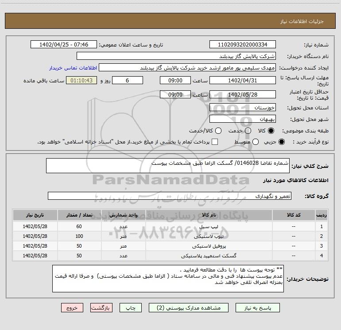Click the چاپ print button
The image size is (341, 330).
pyautogui.click(x=131, y=308)
